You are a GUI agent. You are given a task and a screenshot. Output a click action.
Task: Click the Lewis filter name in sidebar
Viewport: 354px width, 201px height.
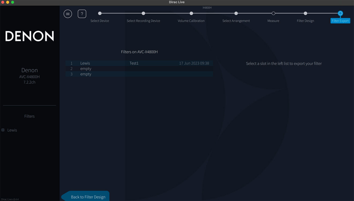12,130
